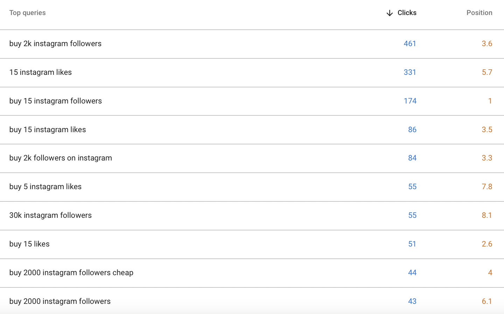This screenshot has height=314, width=504.
Task: Sort by the Clicks column header
Action: pos(407,13)
